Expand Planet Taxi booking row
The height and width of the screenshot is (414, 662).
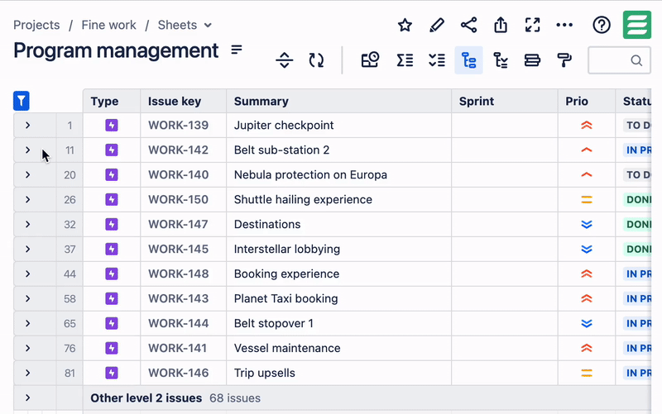coord(27,298)
